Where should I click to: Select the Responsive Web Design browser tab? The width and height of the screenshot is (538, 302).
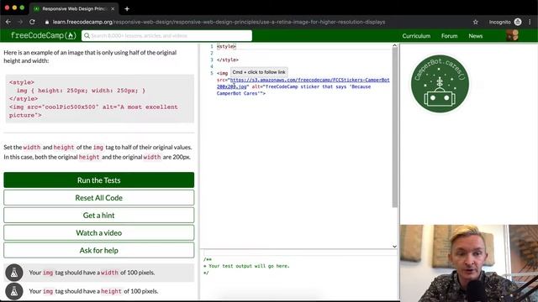coord(74,9)
